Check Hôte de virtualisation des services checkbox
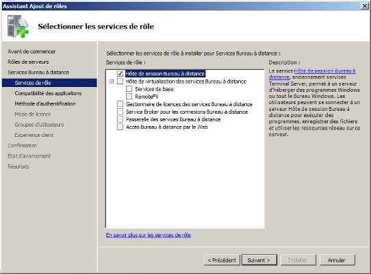Viewport: 371px width, 274px height. (120, 82)
